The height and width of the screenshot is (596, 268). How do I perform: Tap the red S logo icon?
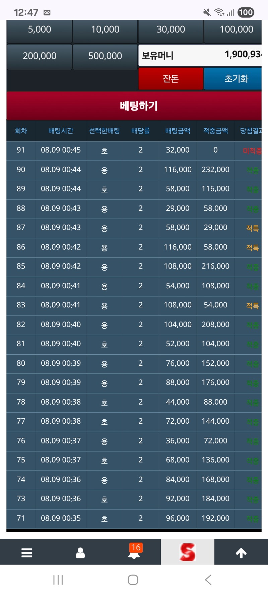pos(188,552)
